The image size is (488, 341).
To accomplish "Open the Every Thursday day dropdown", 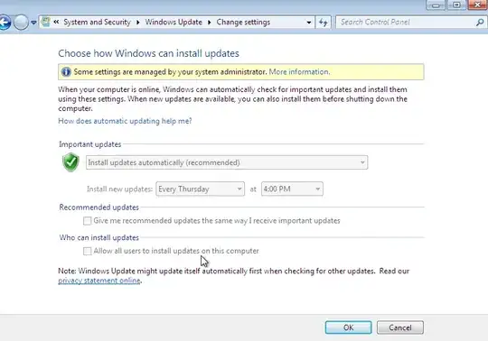I will 200,189.
